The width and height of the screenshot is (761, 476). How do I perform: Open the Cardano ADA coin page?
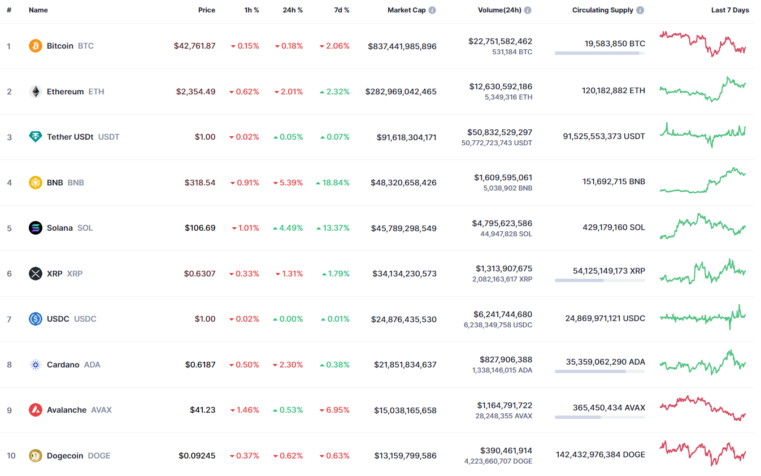(x=63, y=365)
